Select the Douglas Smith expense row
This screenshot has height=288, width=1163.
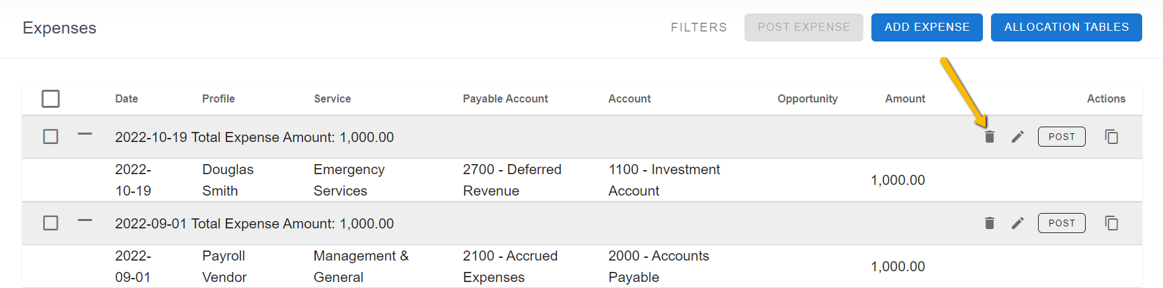[x=582, y=180]
